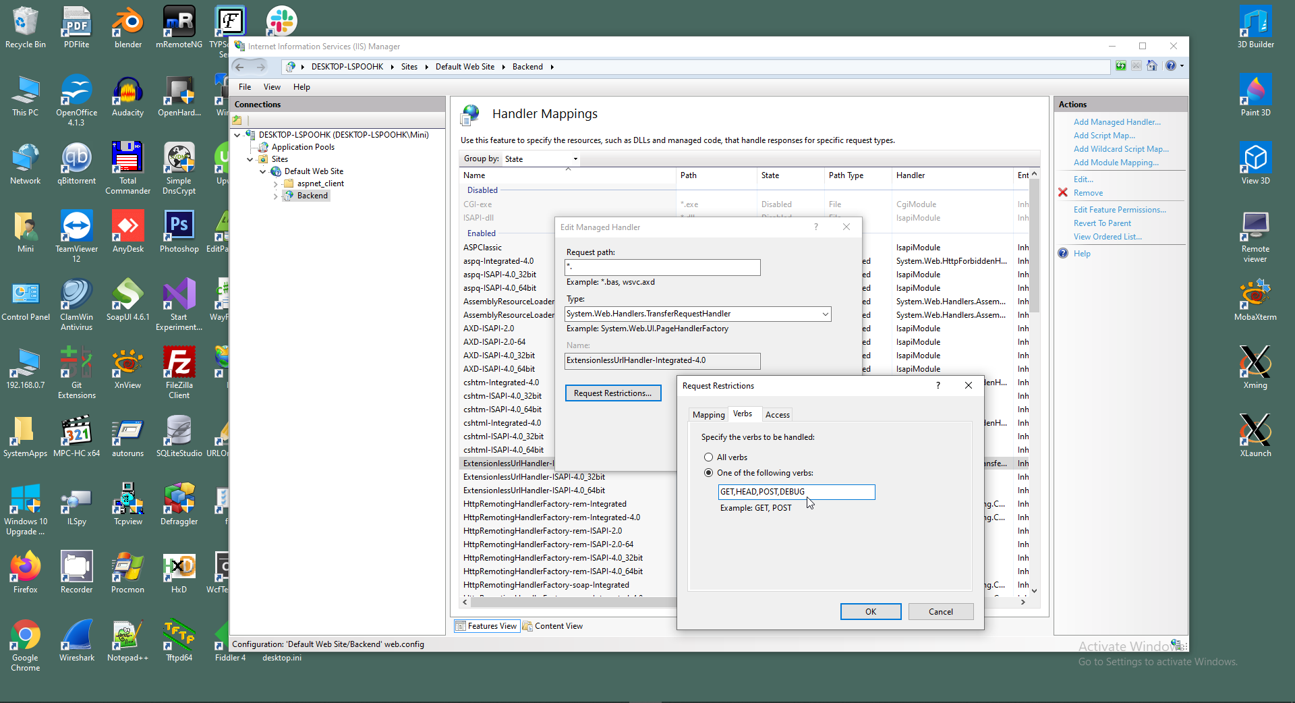Switch to the Access tab
This screenshot has height=703, width=1295.
coord(777,415)
